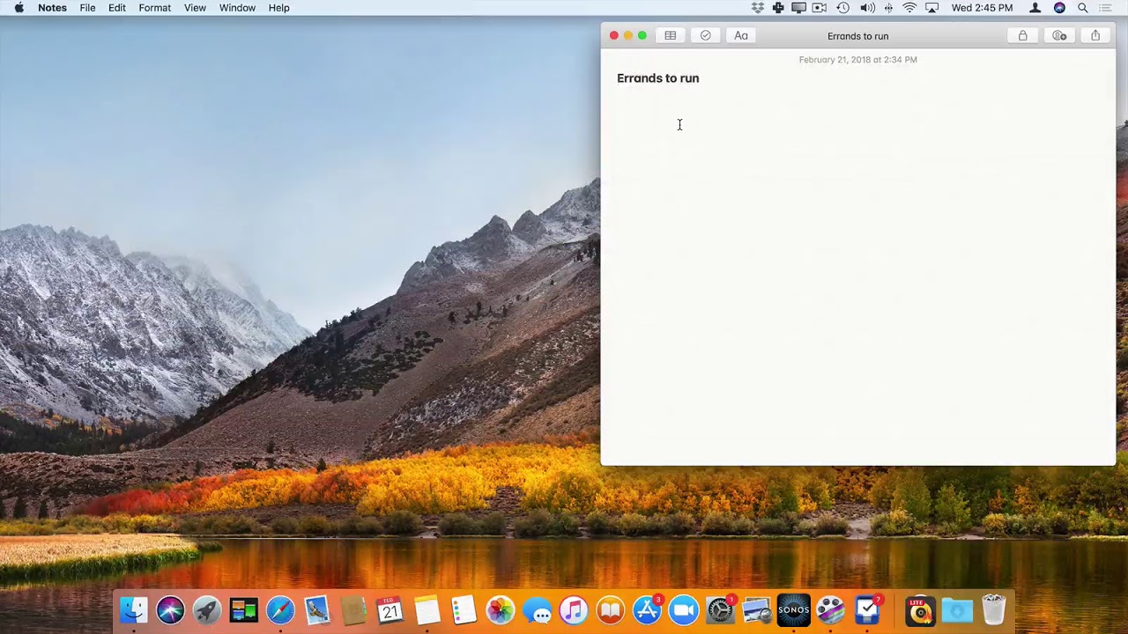
Task: Open iTunes in the Dock
Action: (x=574, y=610)
